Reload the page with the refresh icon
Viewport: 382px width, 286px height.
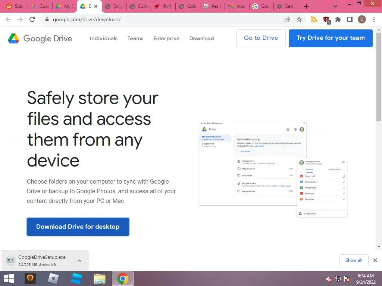(x=32, y=19)
